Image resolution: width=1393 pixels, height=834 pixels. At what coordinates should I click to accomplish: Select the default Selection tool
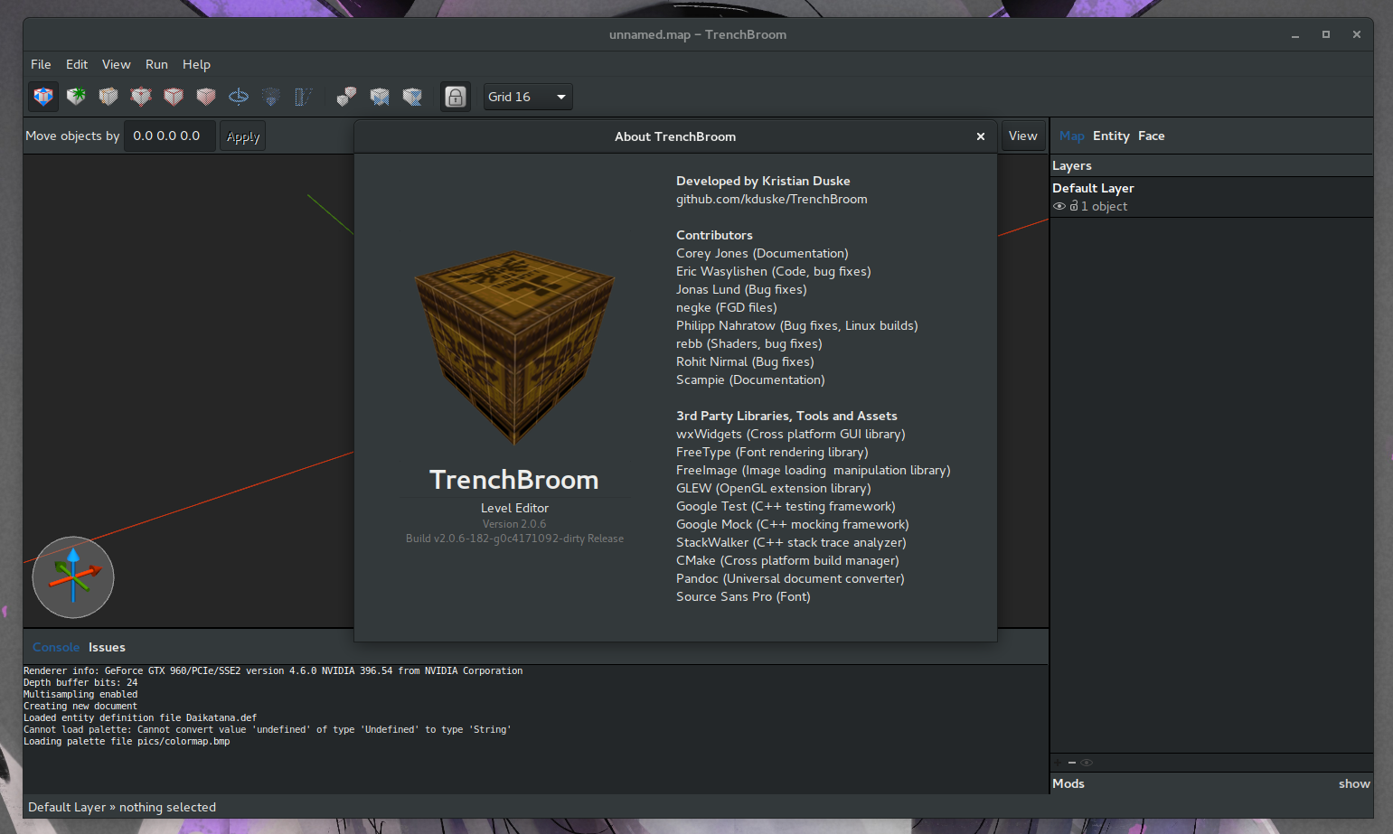(42, 97)
